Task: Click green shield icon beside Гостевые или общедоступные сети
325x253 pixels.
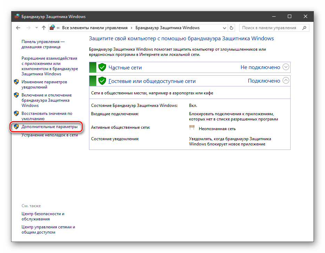Action: pos(102,81)
